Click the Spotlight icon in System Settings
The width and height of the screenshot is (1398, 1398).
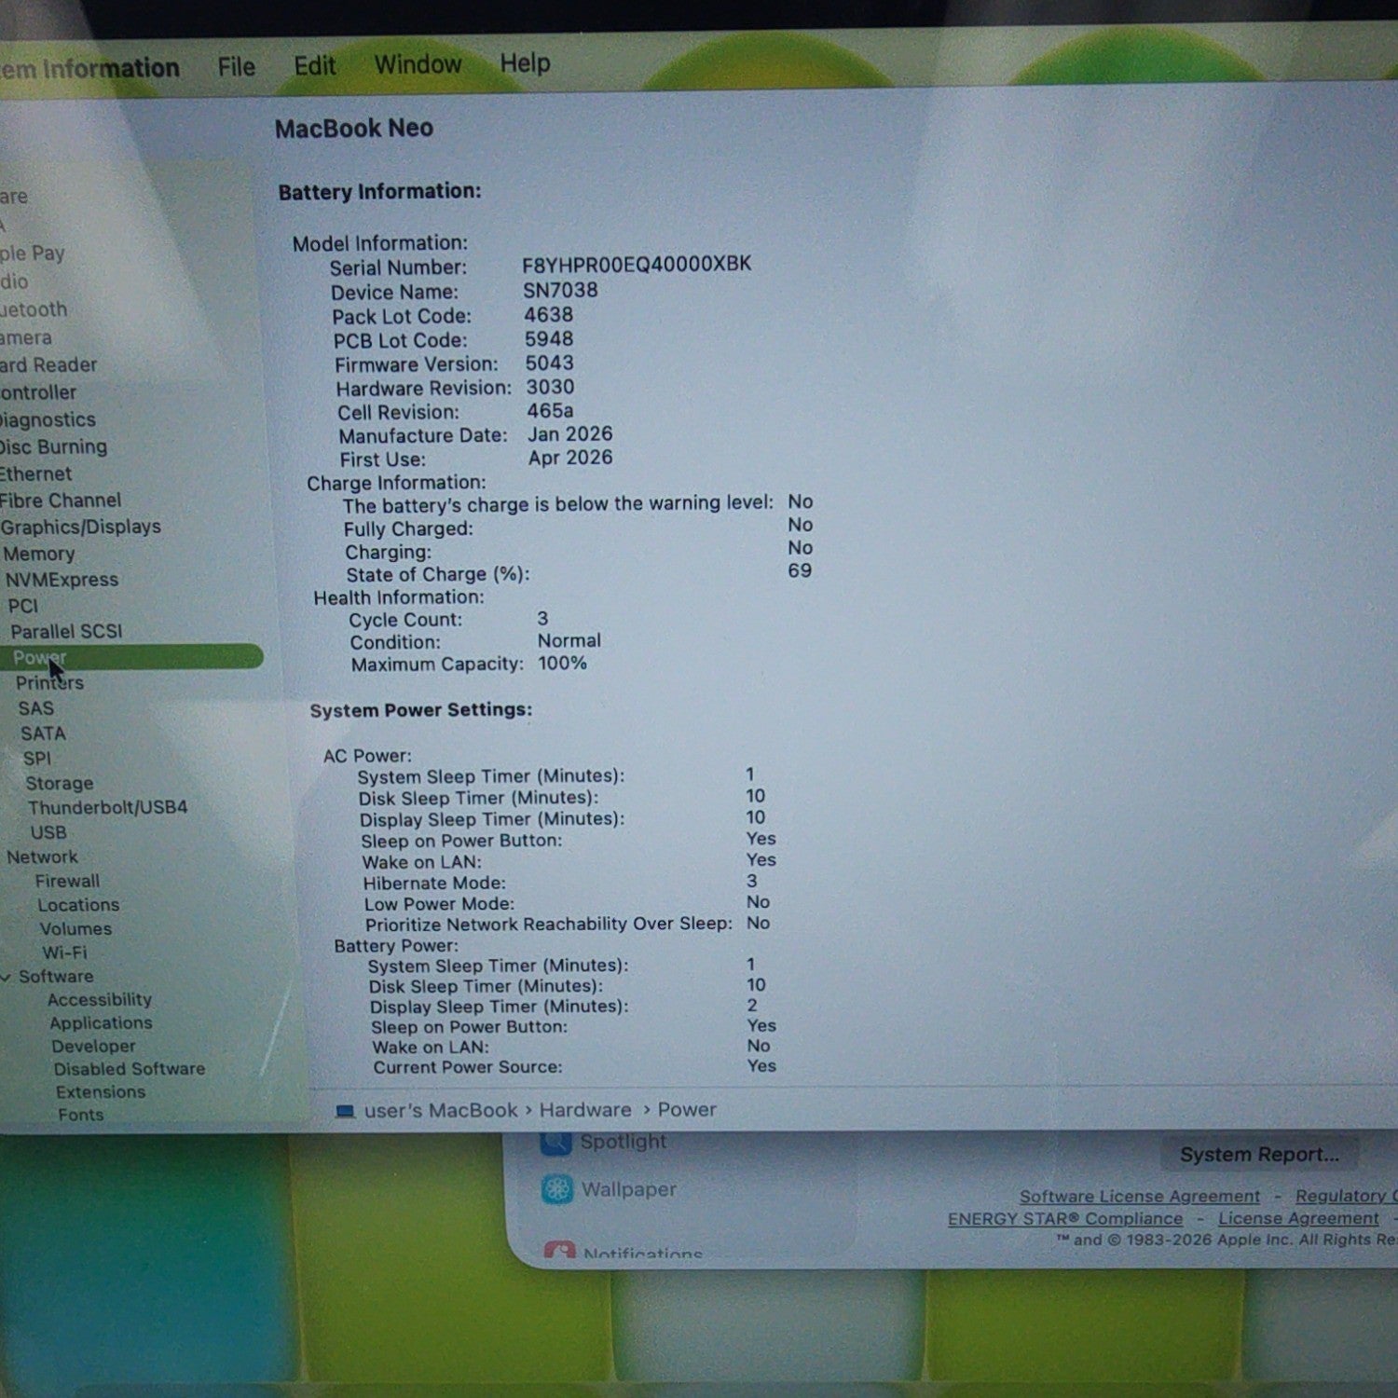coord(555,1141)
